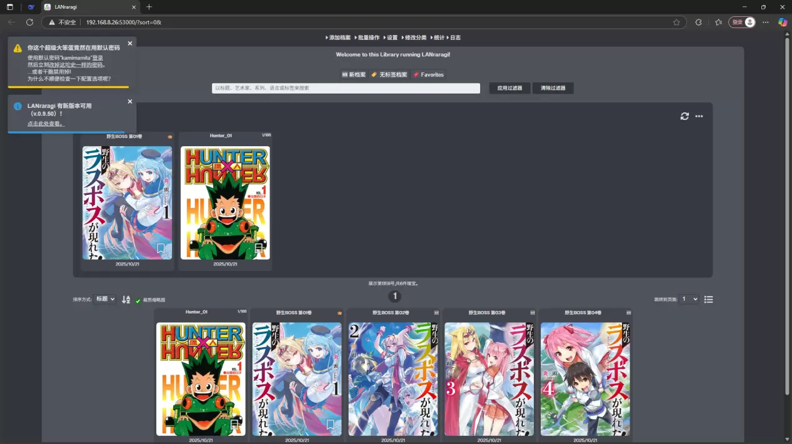Image resolution: width=792 pixels, height=444 pixels.
Task: Dismiss the new version available notification
Action: (x=130, y=101)
